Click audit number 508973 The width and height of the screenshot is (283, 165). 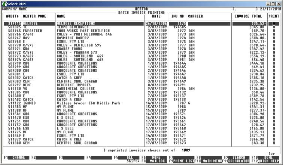click(x=15, y=56)
